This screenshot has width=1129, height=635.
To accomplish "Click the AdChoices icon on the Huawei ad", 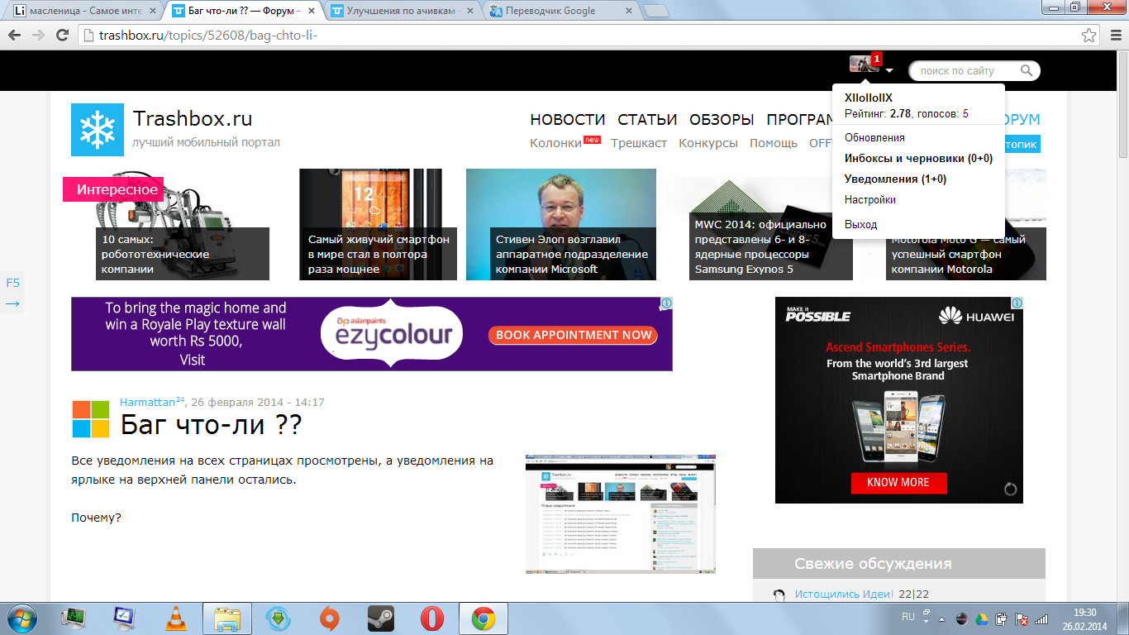I will [x=1017, y=303].
